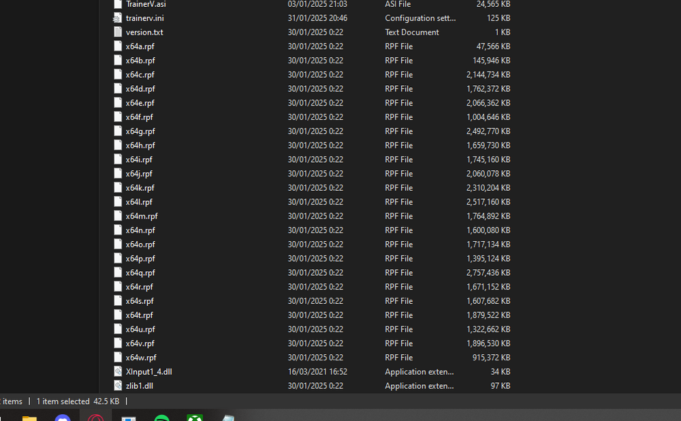The width and height of the screenshot is (681, 421).
Task: Click the zlib1.dll file icon
Action: click(x=117, y=386)
